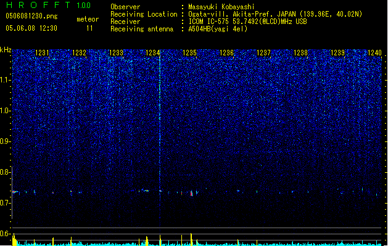This screenshot has width=388, height=246.
Task: Click the 1238 time marker
Action: [x=300, y=53]
